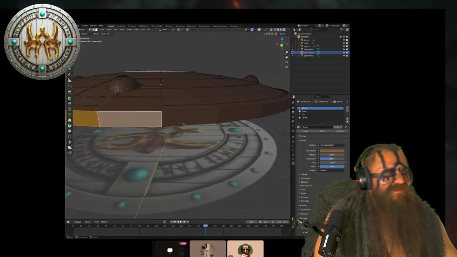Select the Extrude Region tool
The height and width of the screenshot is (257, 457).
(x=70, y=92)
